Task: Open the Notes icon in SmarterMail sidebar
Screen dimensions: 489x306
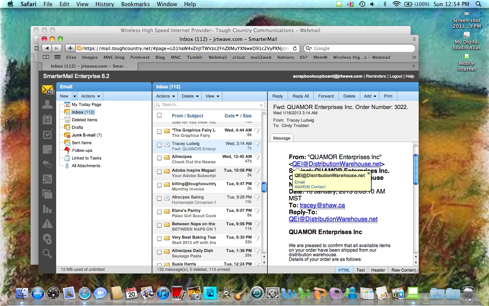Action: pyautogui.click(x=47, y=149)
